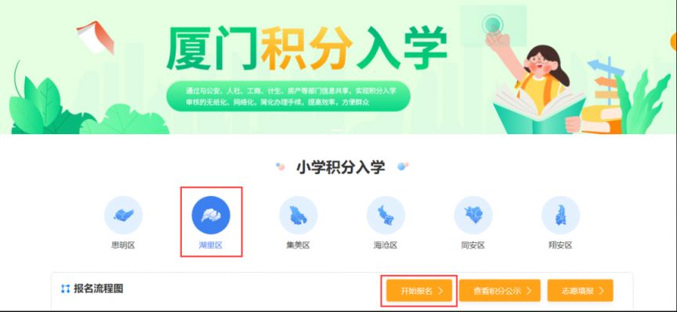The height and width of the screenshot is (312, 677).
Task: Click the chevron on 查看积分公示 button
Action: (x=528, y=291)
